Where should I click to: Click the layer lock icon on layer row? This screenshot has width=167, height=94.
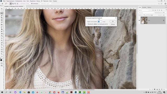pos(164,20)
